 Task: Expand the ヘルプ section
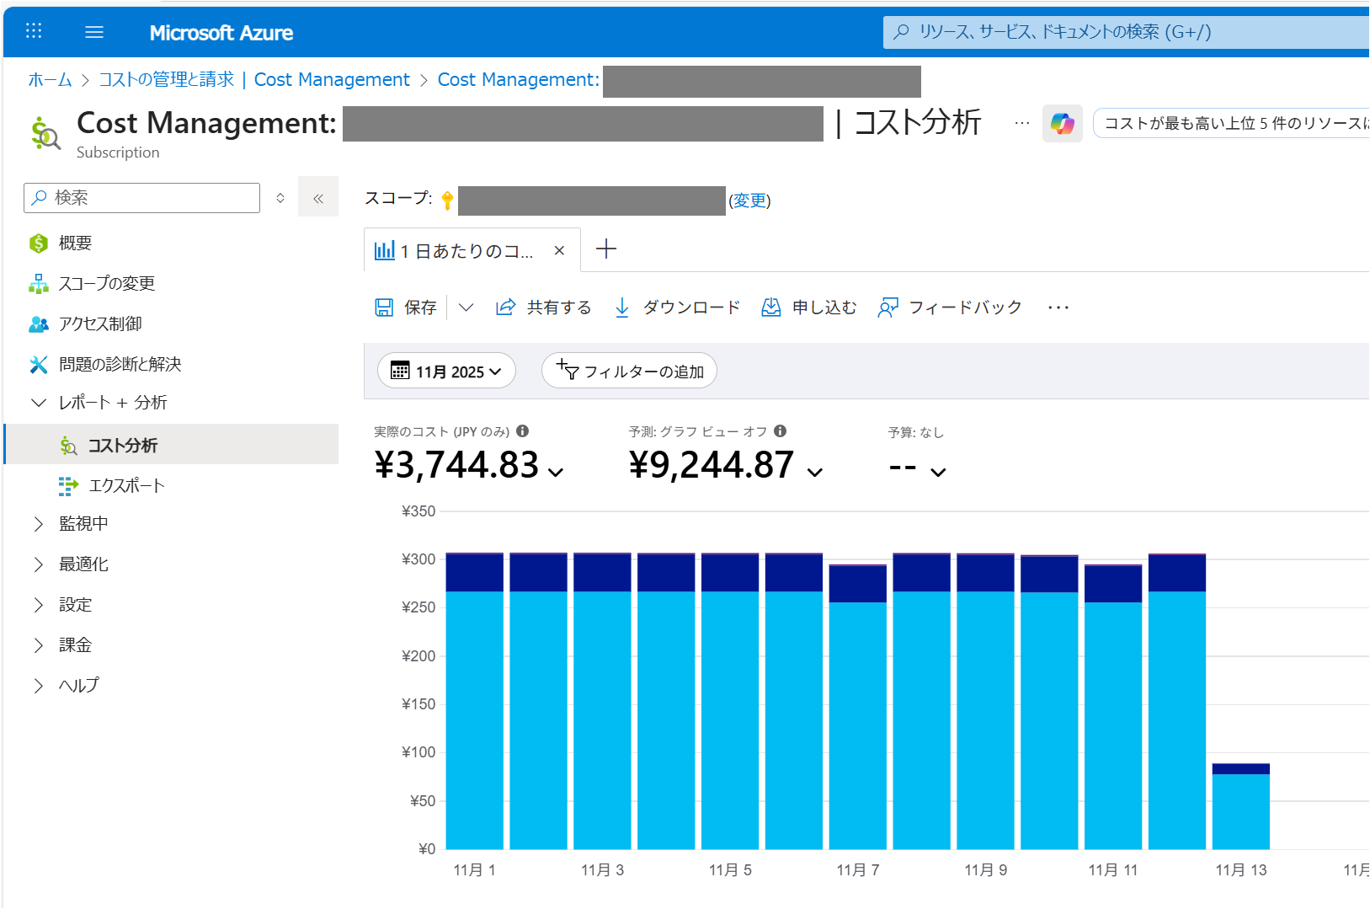point(38,686)
